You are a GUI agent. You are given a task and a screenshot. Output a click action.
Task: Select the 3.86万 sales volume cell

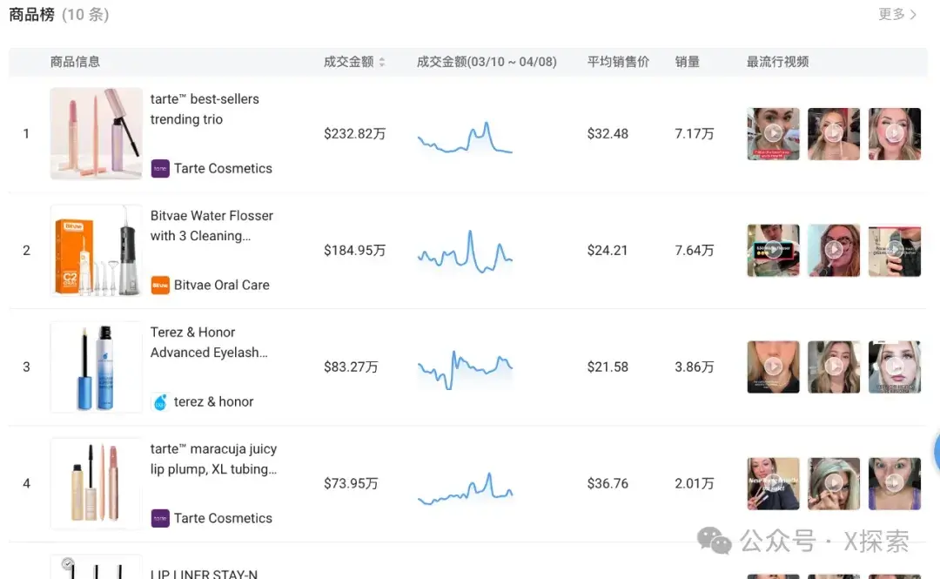coord(695,367)
